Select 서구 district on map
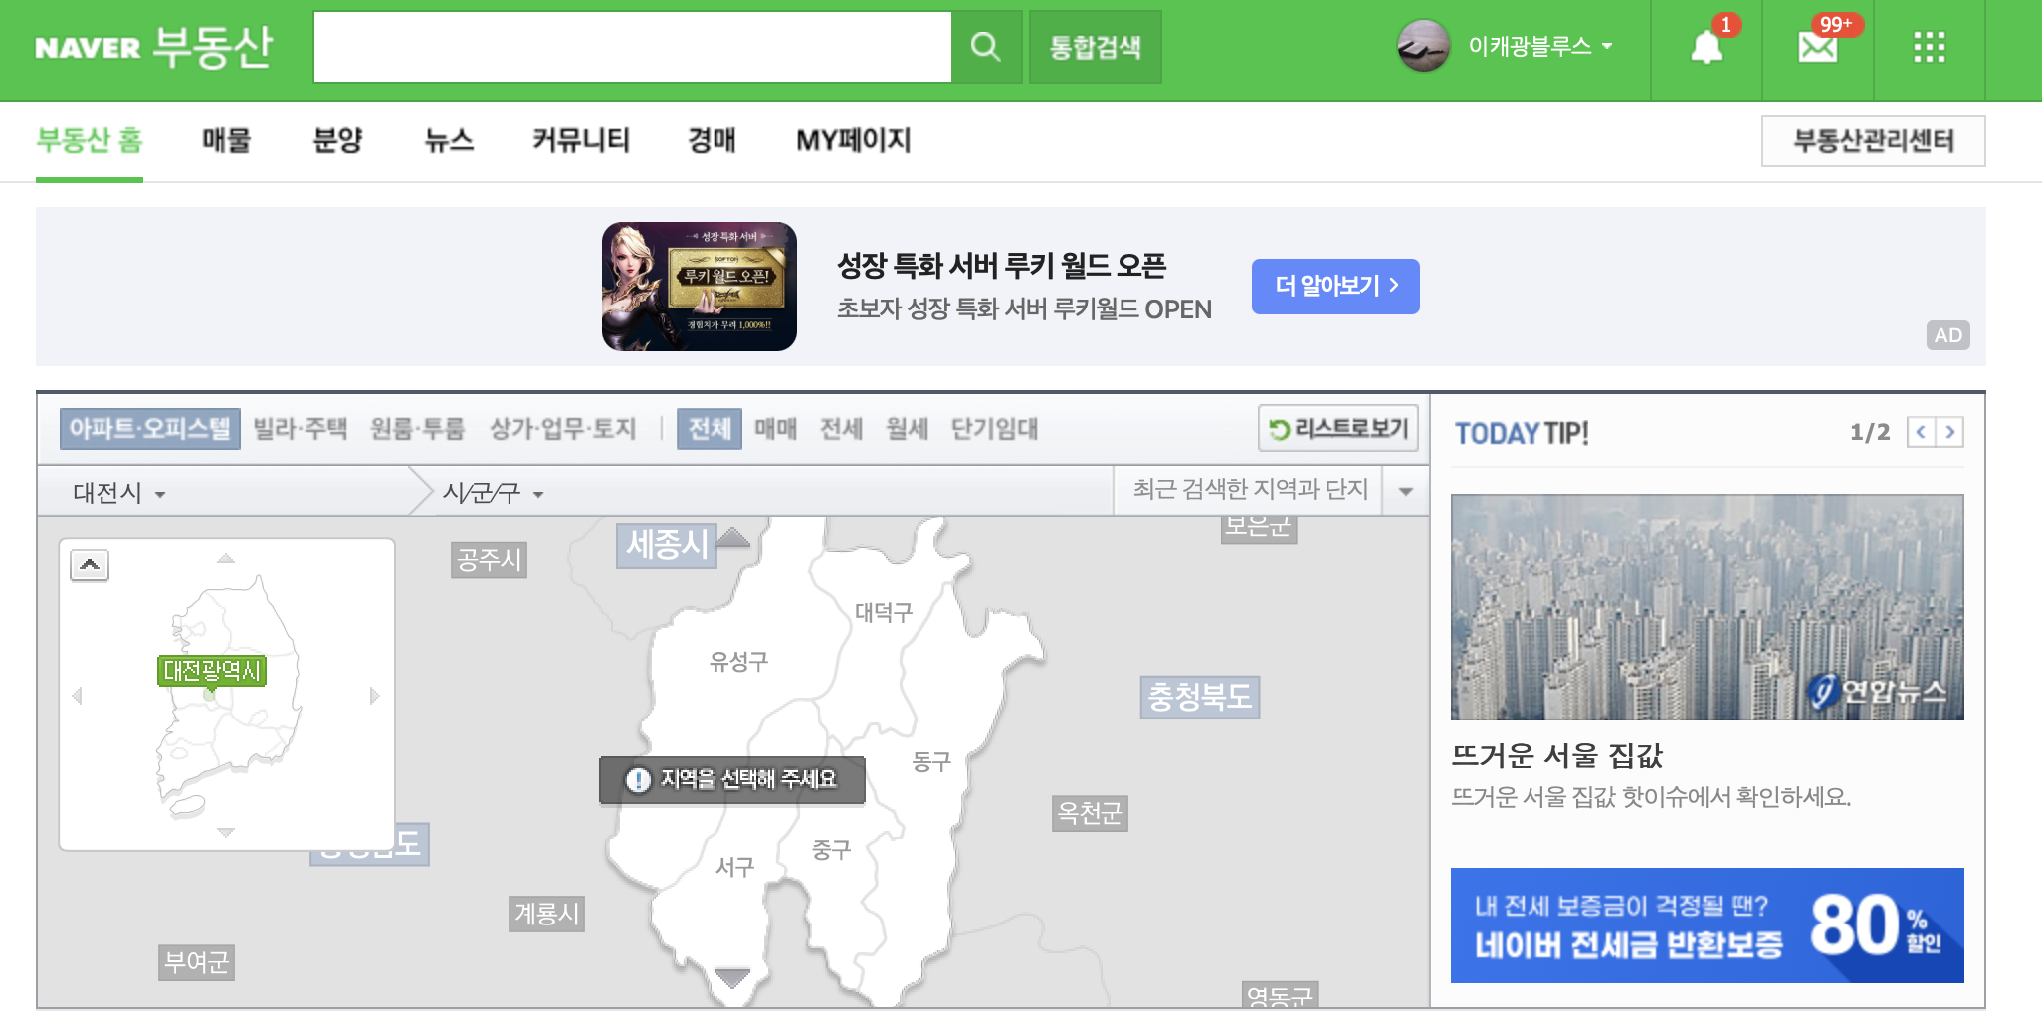The height and width of the screenshot is (1027, 2042). coord(734,867)
